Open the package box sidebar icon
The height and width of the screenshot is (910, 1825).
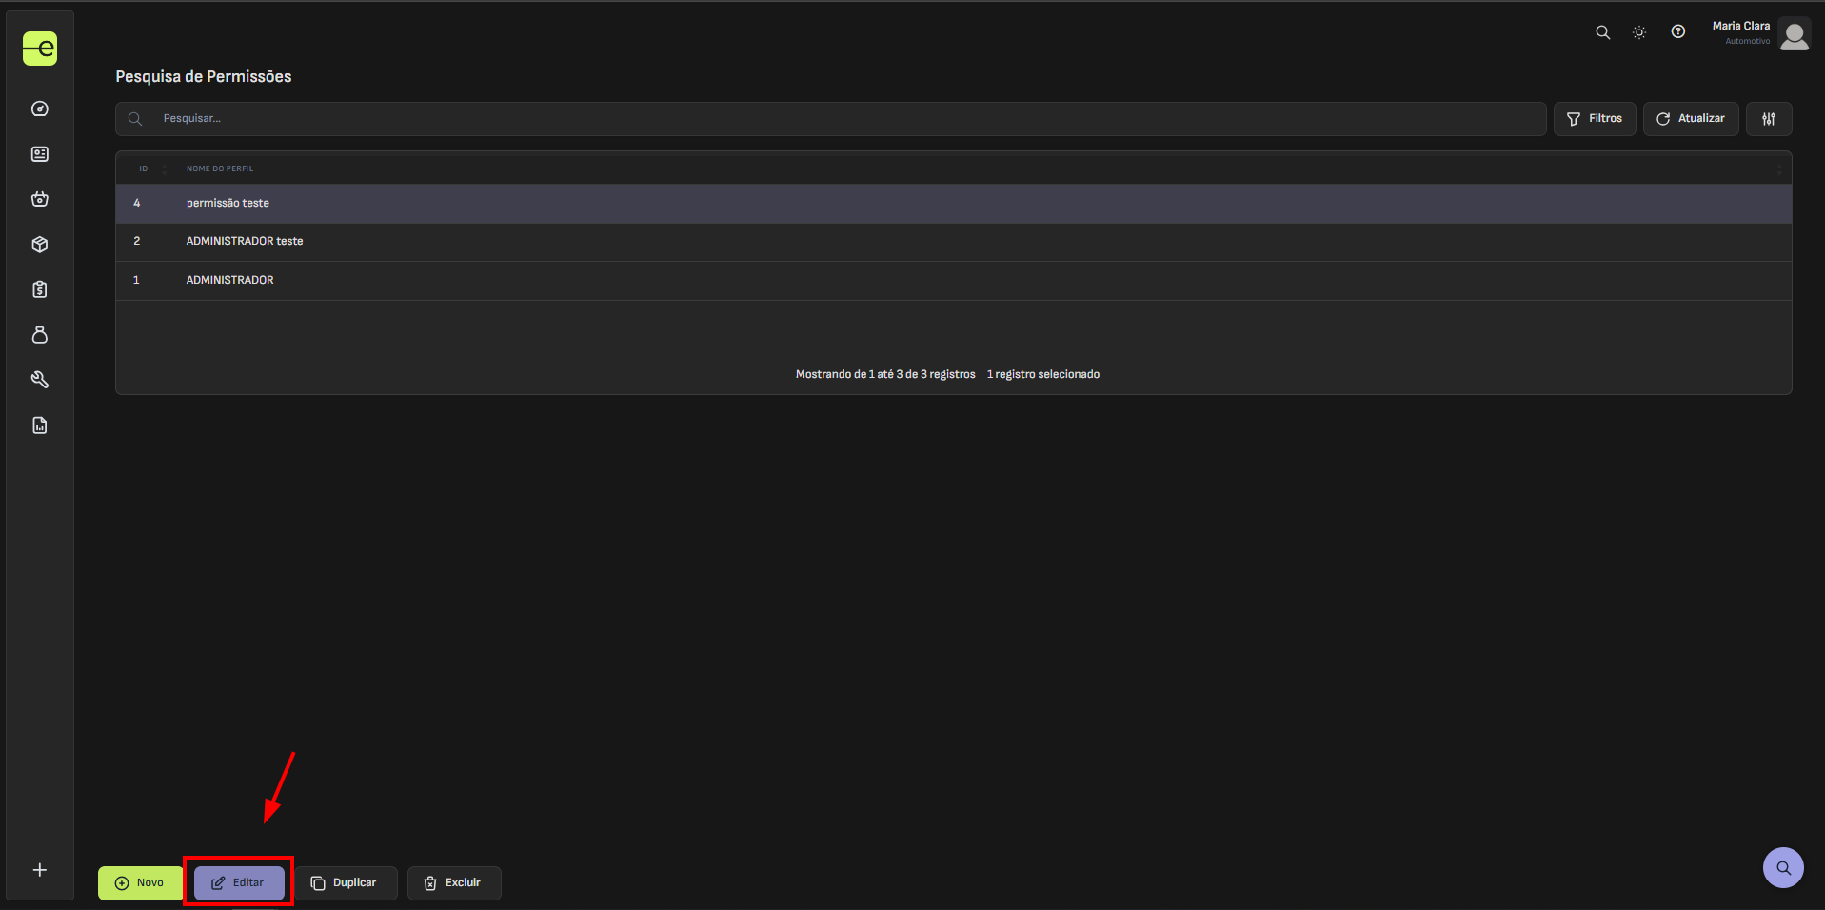(40, 245)
